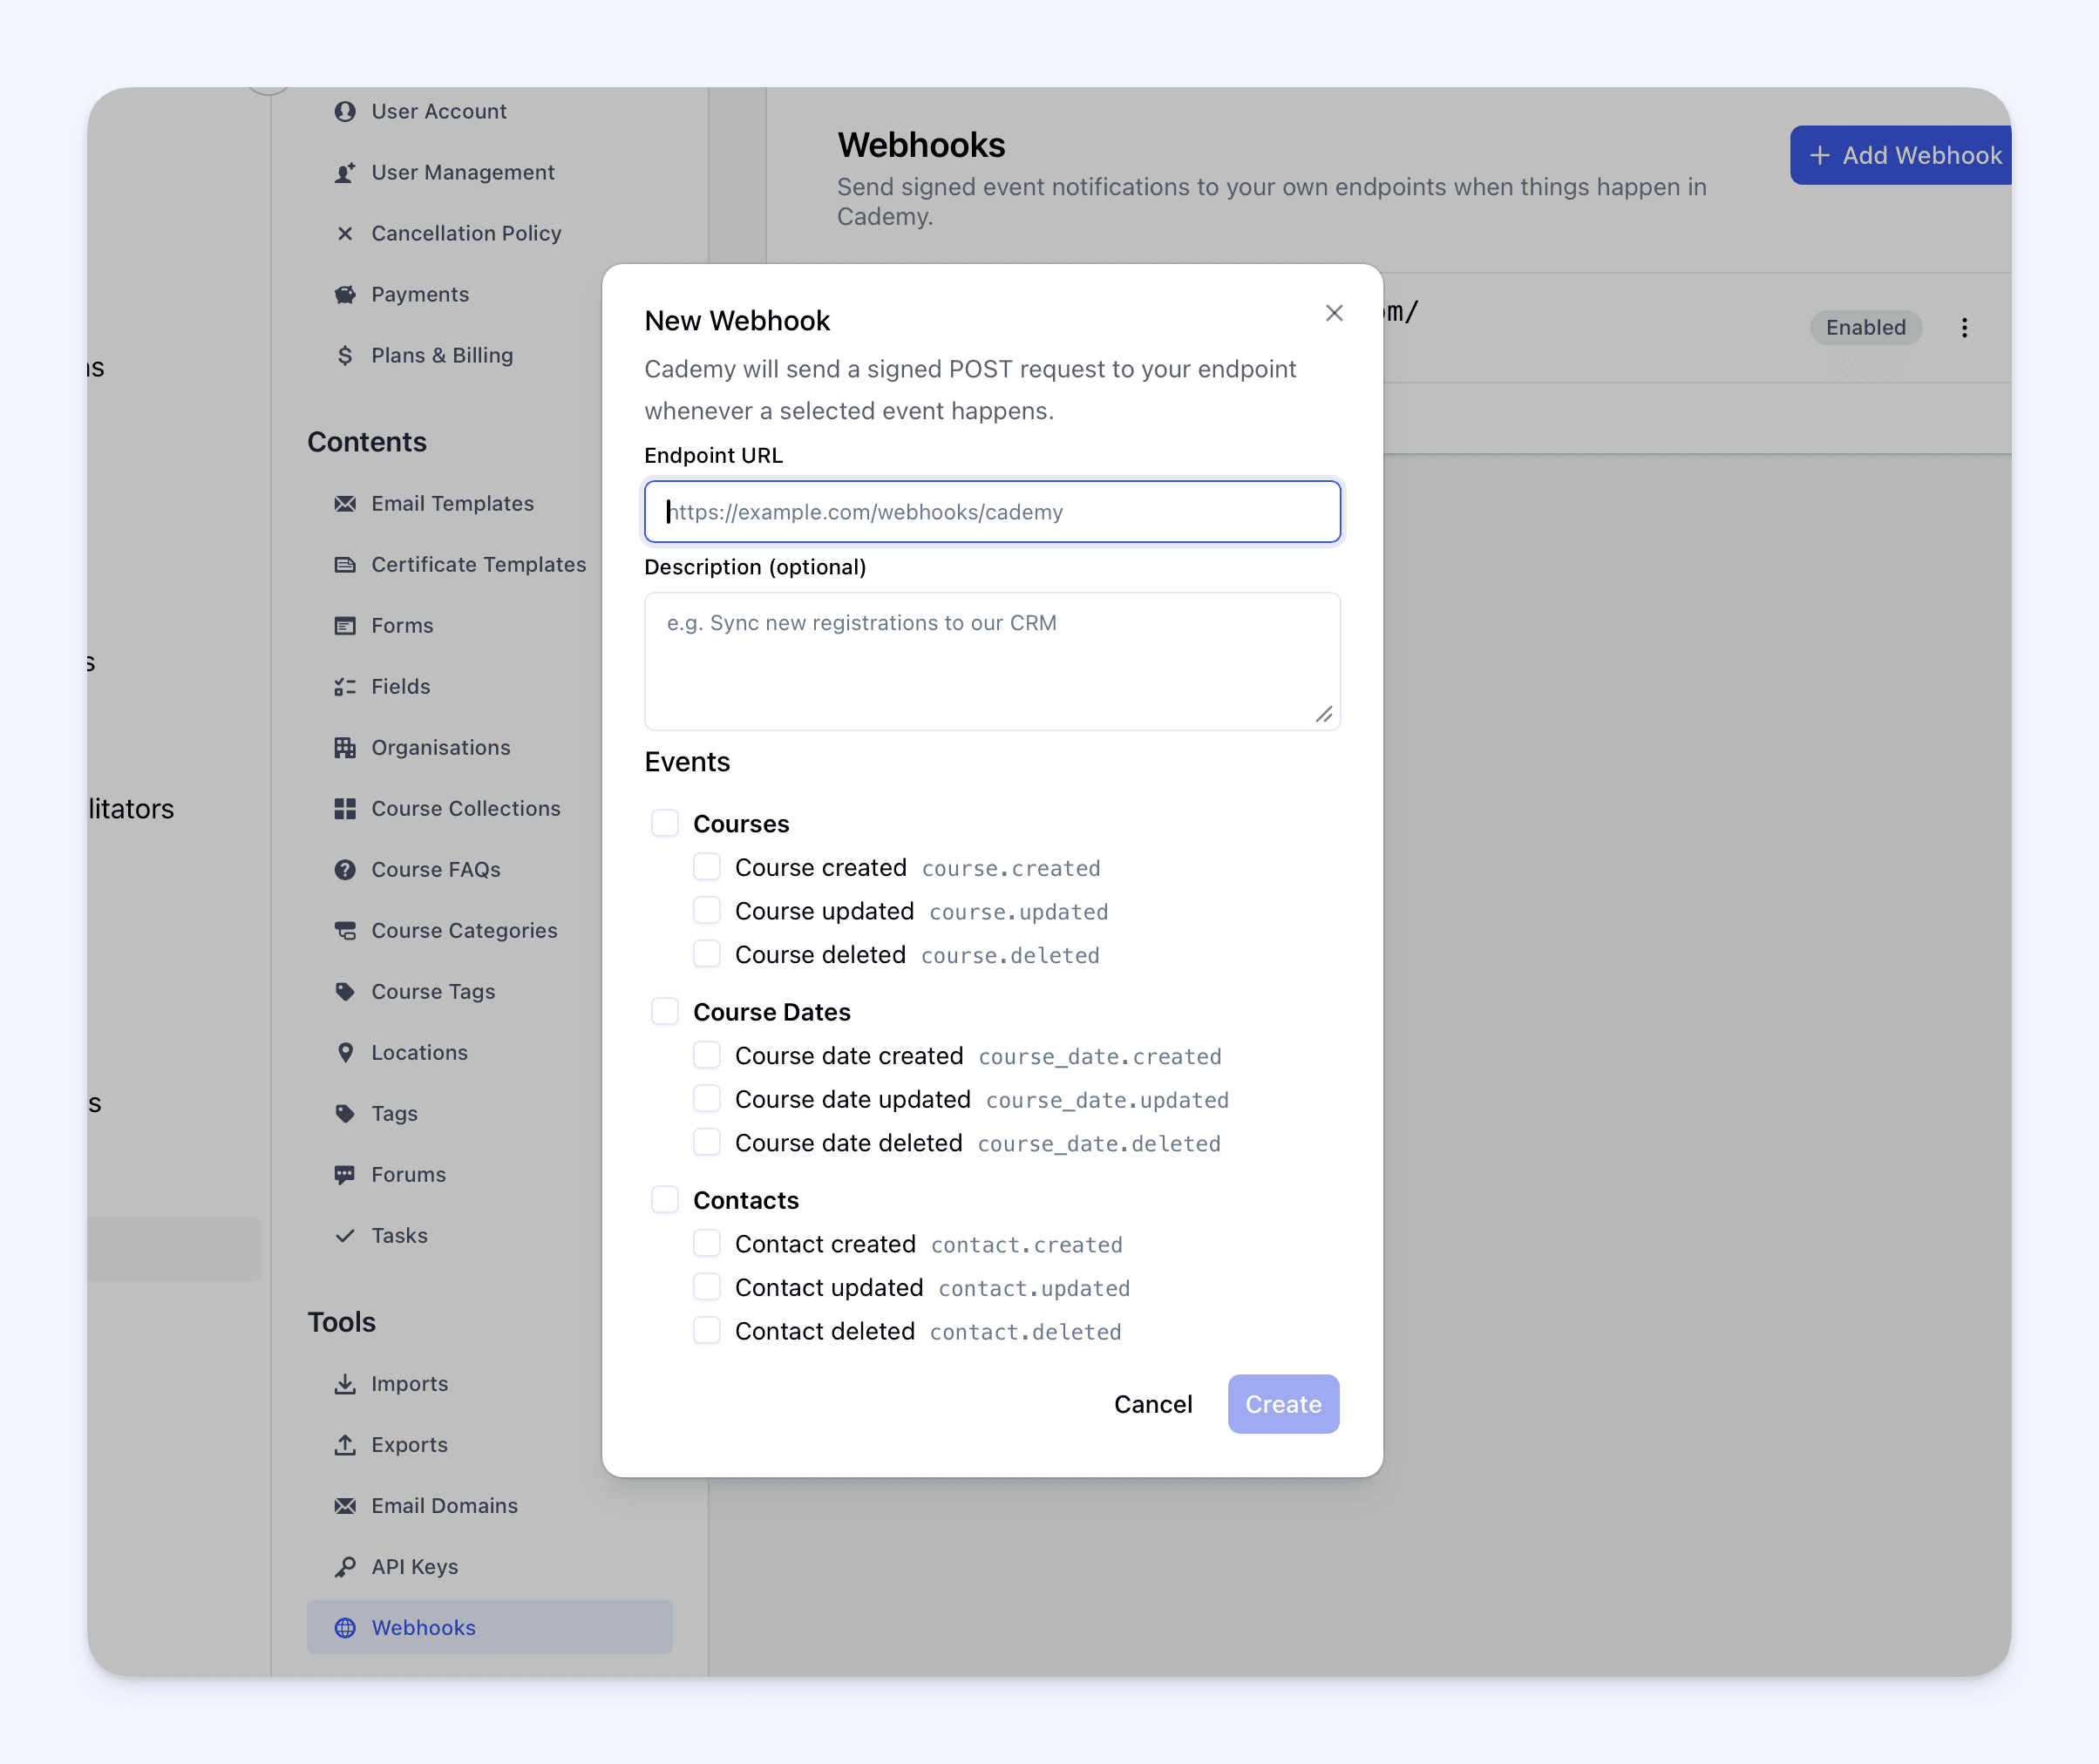Click the 'course.created' event code text
Image resolution: width=2099 pixels, height=1764 pixels.
pos(1011,868)
